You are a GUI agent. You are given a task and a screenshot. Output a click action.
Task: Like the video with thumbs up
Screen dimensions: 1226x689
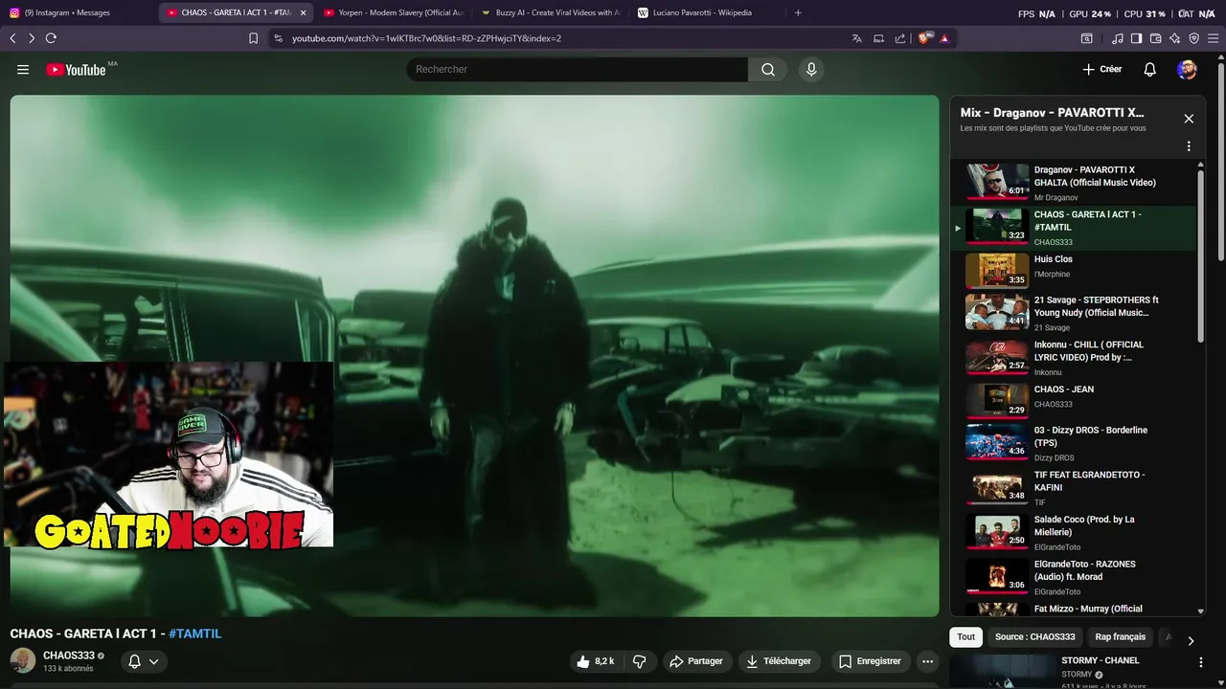point(594,661)
